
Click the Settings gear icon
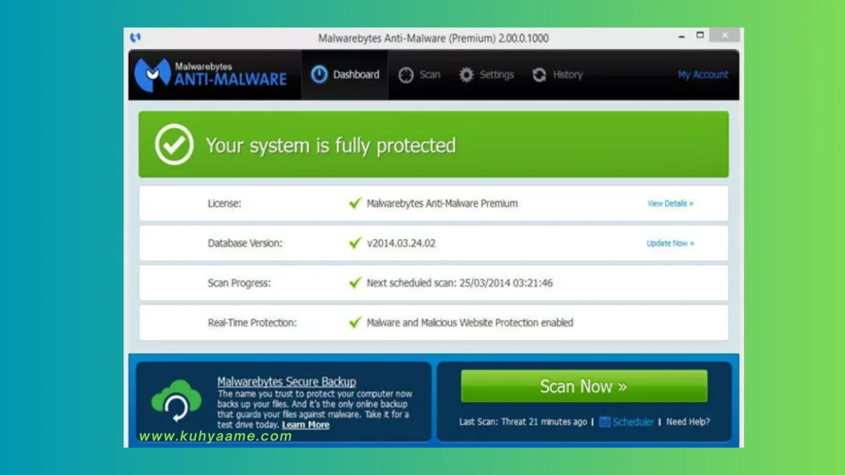467,75
